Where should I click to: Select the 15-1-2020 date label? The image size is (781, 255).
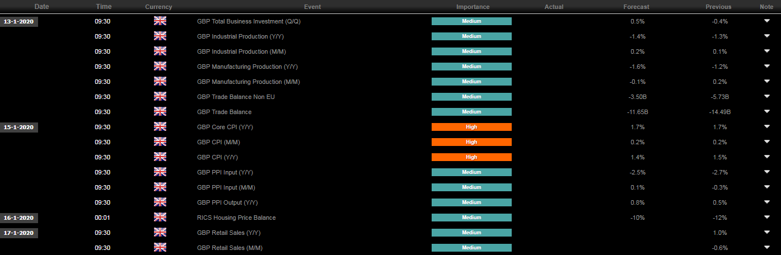tap(19, 127)
